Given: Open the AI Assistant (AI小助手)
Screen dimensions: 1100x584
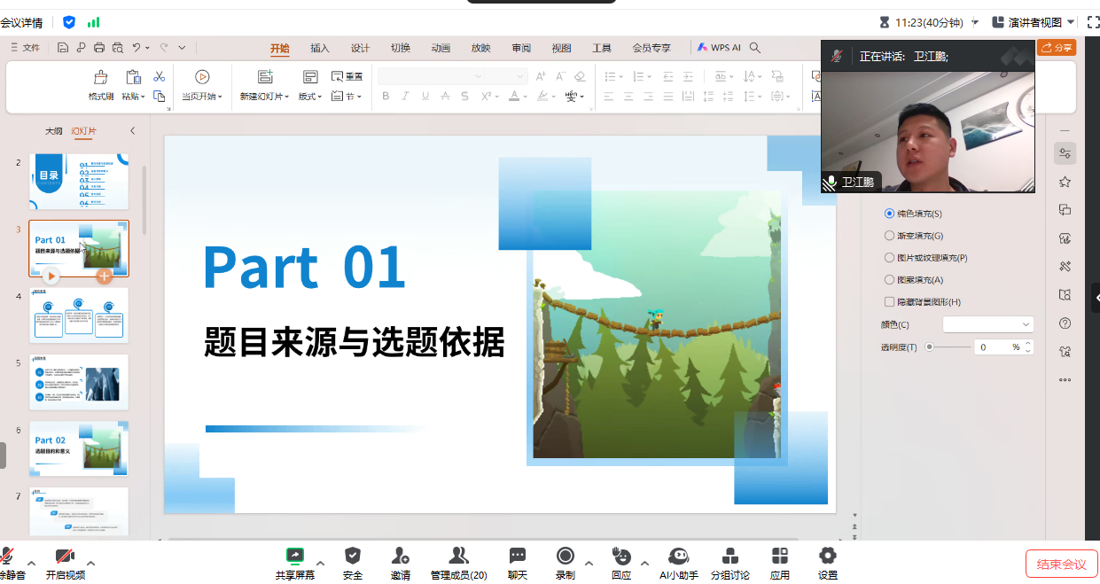Looking at the screenshot, I should coord(679,562).
